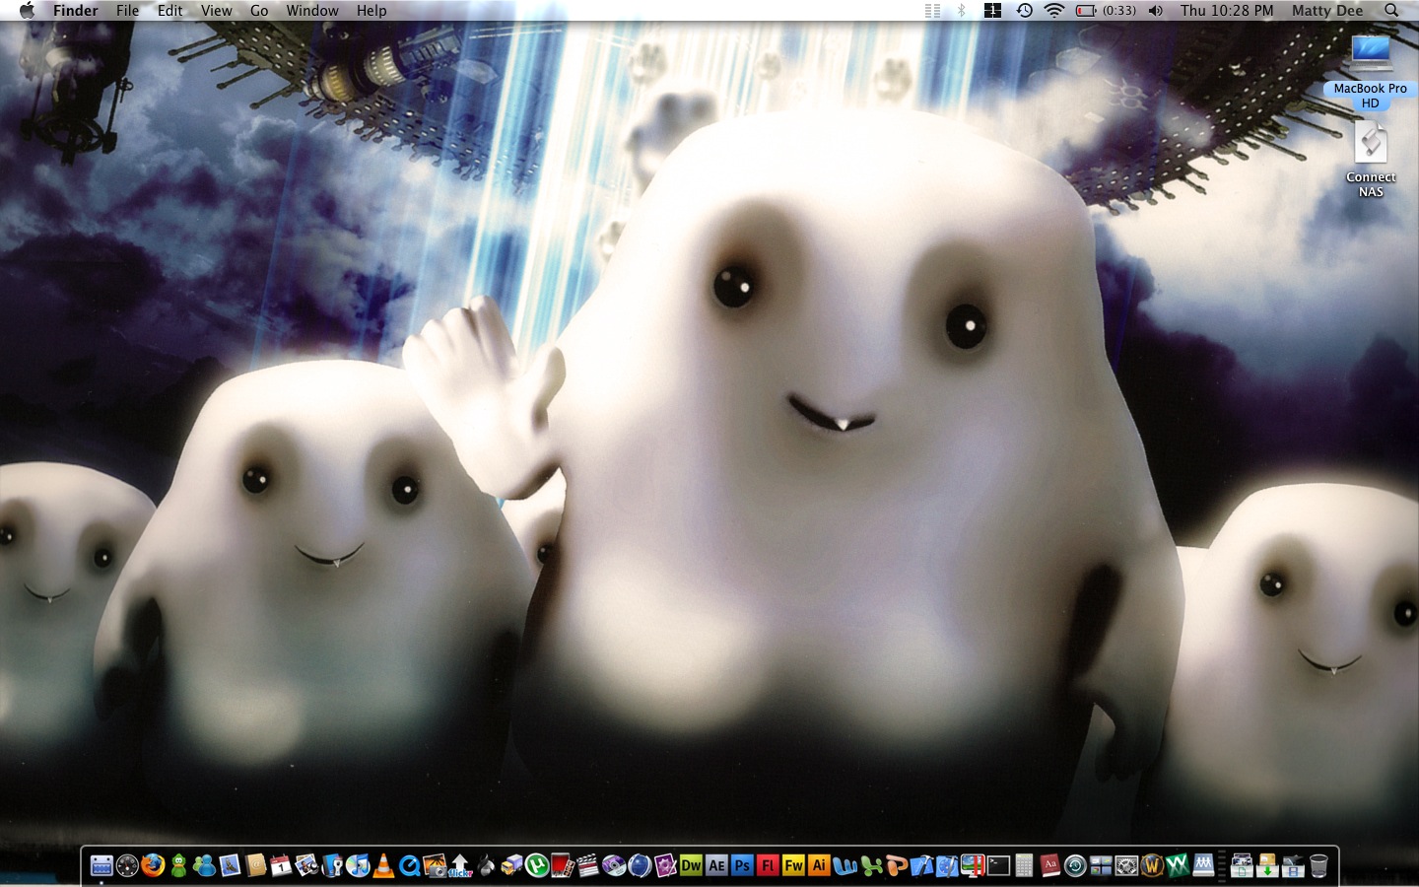Viewport: 1419px width, 887px height.
Task: Open the Finder menu
Action: 76,10
